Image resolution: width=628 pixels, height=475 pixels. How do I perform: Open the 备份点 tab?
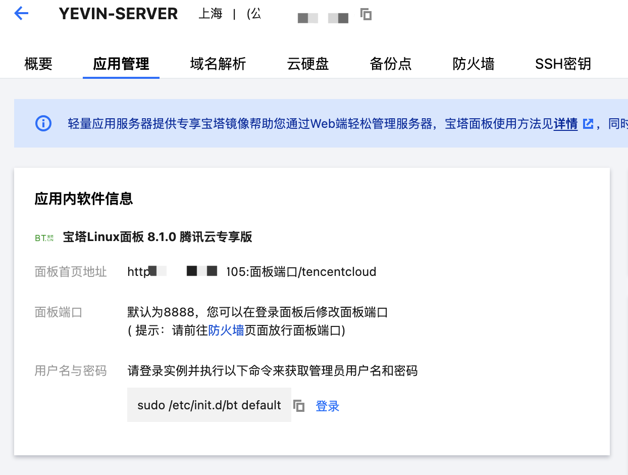pyautogui.click(x=391, y=64)
